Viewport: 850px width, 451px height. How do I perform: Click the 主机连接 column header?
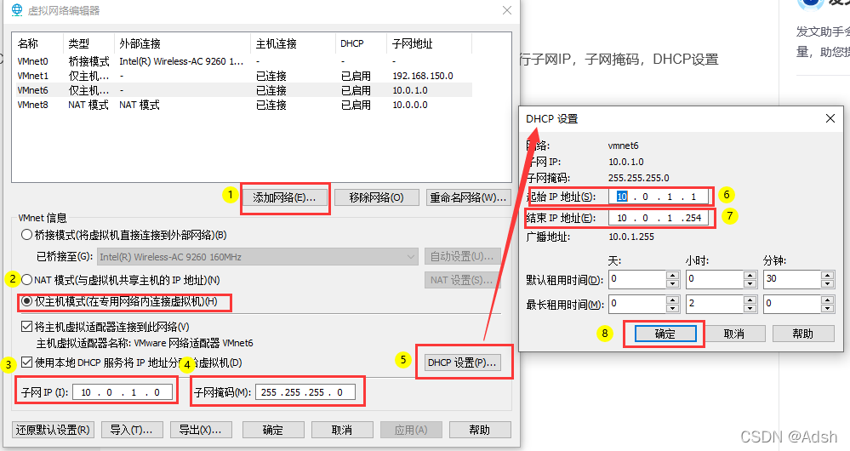293,43
